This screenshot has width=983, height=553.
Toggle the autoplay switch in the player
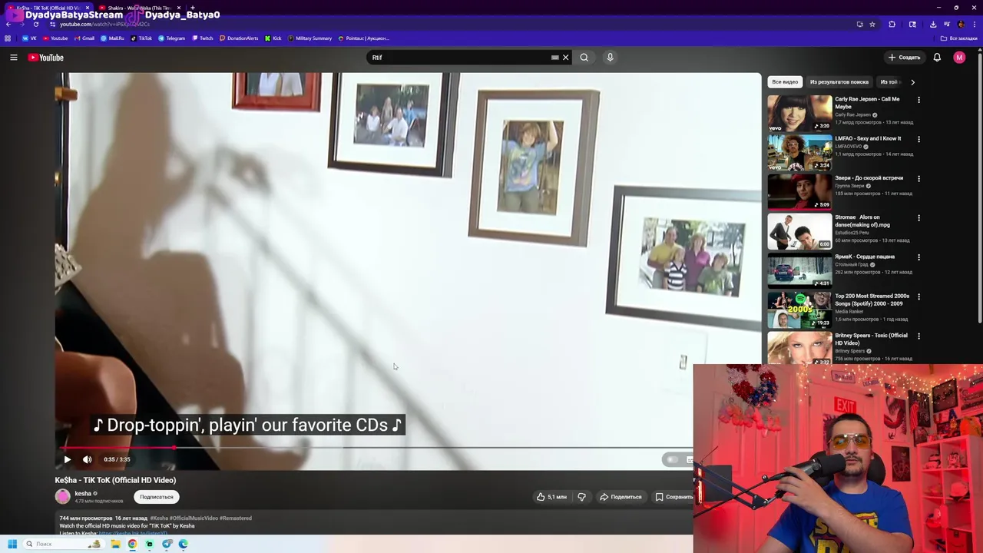pyautogui.click(x=672, y=459)
